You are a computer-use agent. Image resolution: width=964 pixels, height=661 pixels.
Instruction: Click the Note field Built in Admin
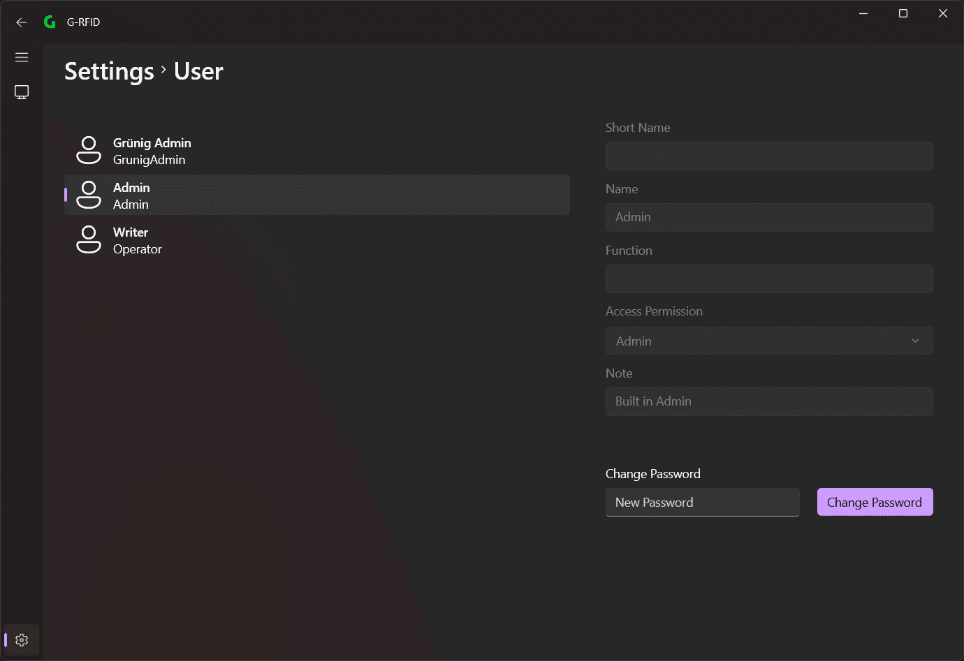click(769, 401)
